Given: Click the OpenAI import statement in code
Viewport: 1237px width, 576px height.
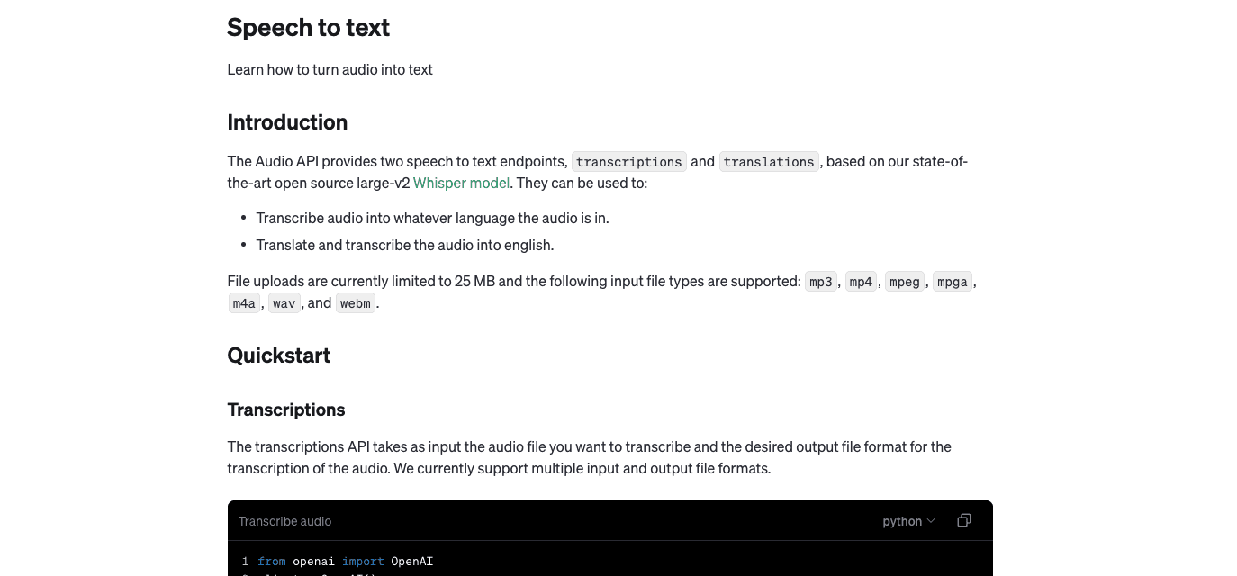Looking at the screenshot, I should pos(411,561).
